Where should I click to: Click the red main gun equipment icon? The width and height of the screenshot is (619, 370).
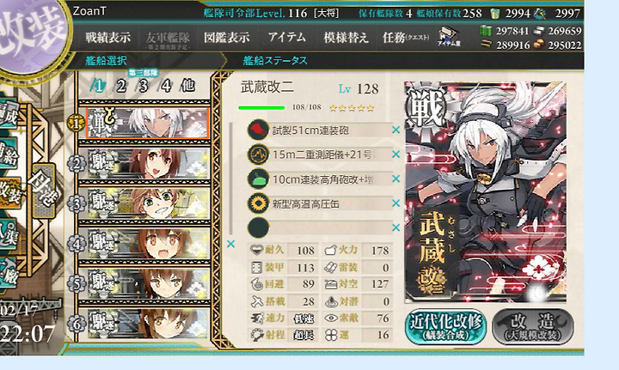[258, 130]
